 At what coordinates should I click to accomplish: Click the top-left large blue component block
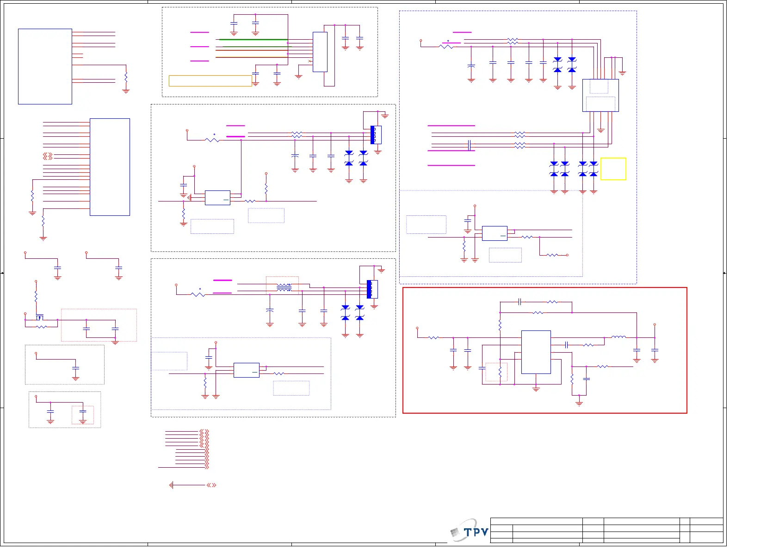[x=45, y=67]
